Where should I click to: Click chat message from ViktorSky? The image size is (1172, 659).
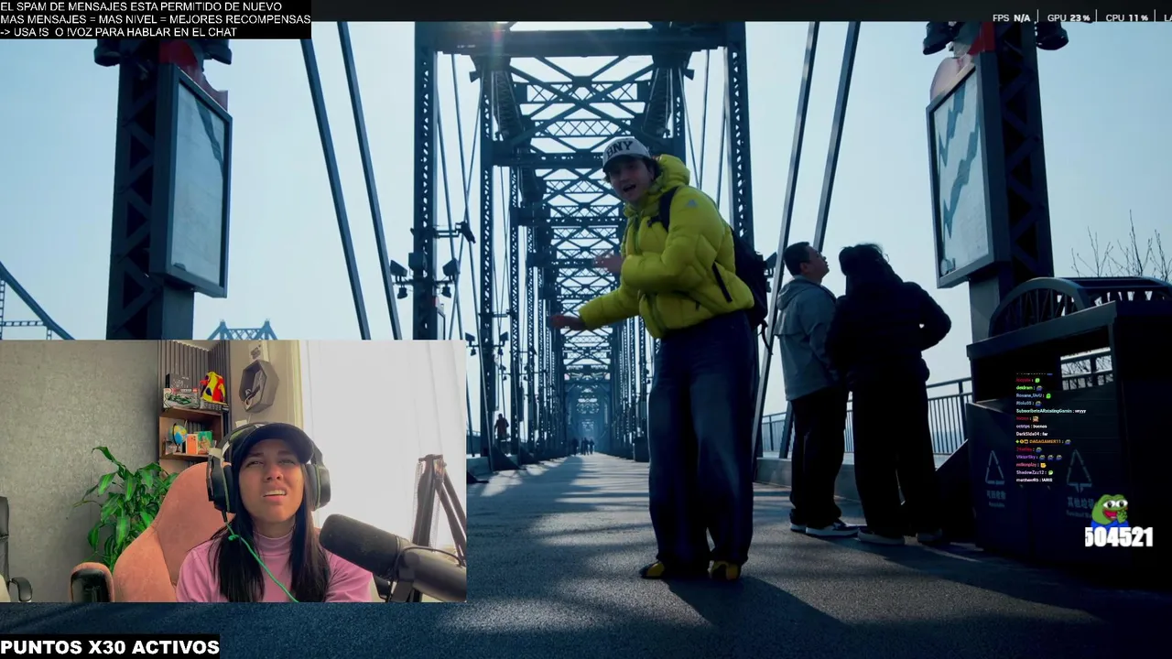[1039, 457]
